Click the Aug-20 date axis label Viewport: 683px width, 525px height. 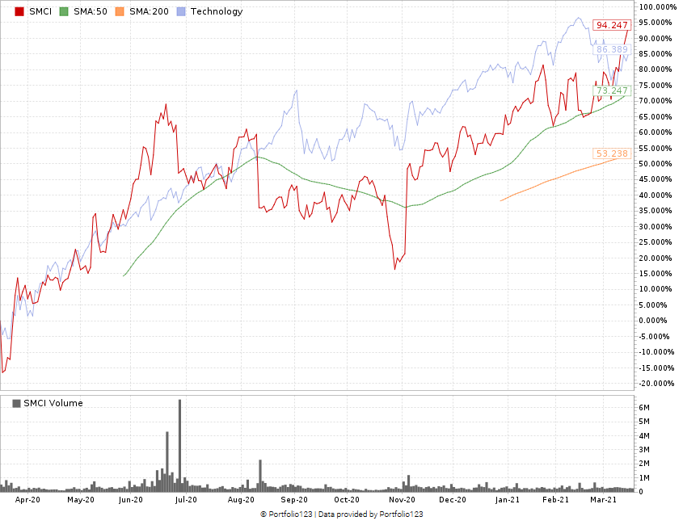pos(241,500)
